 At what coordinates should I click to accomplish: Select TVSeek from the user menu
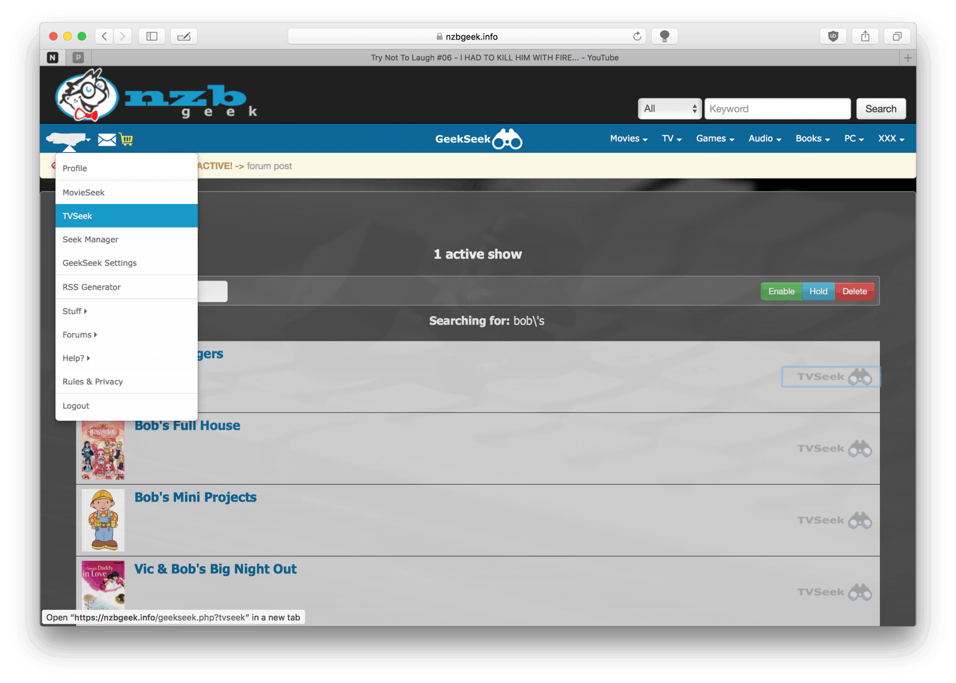click(x=77, y=216)
